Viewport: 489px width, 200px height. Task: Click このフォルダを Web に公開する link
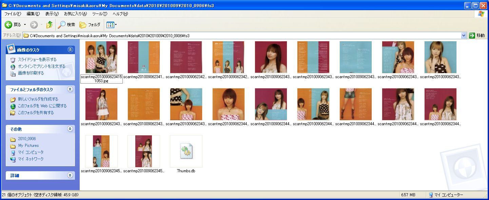(42, 106)
